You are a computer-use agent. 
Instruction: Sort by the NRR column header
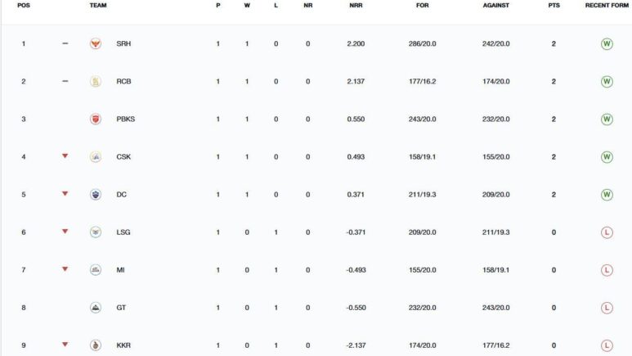point(356,6)
